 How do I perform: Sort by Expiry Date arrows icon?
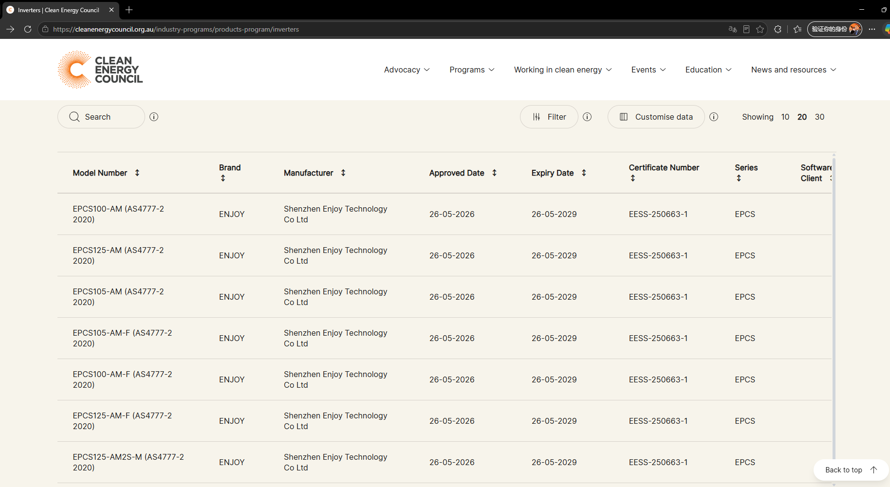(x=584, y=173)
